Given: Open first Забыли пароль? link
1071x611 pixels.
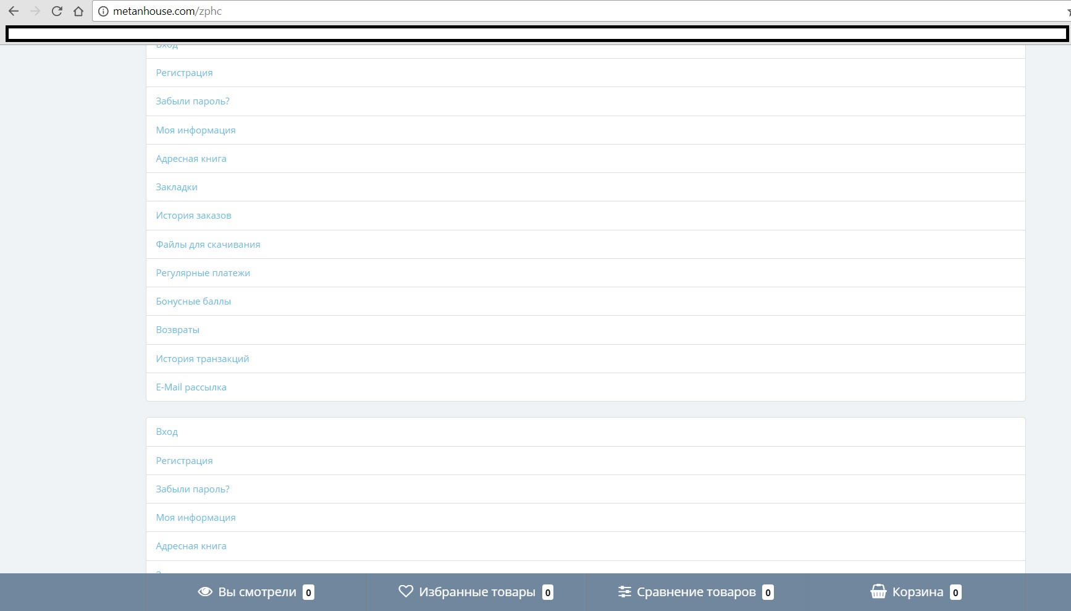Looking at the screenshot, I should 192,101.
